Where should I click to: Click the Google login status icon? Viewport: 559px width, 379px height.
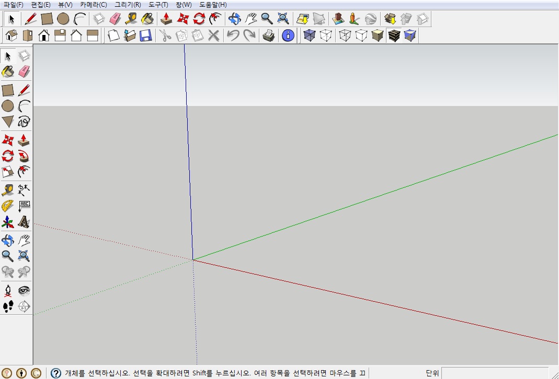click(36, 373)
